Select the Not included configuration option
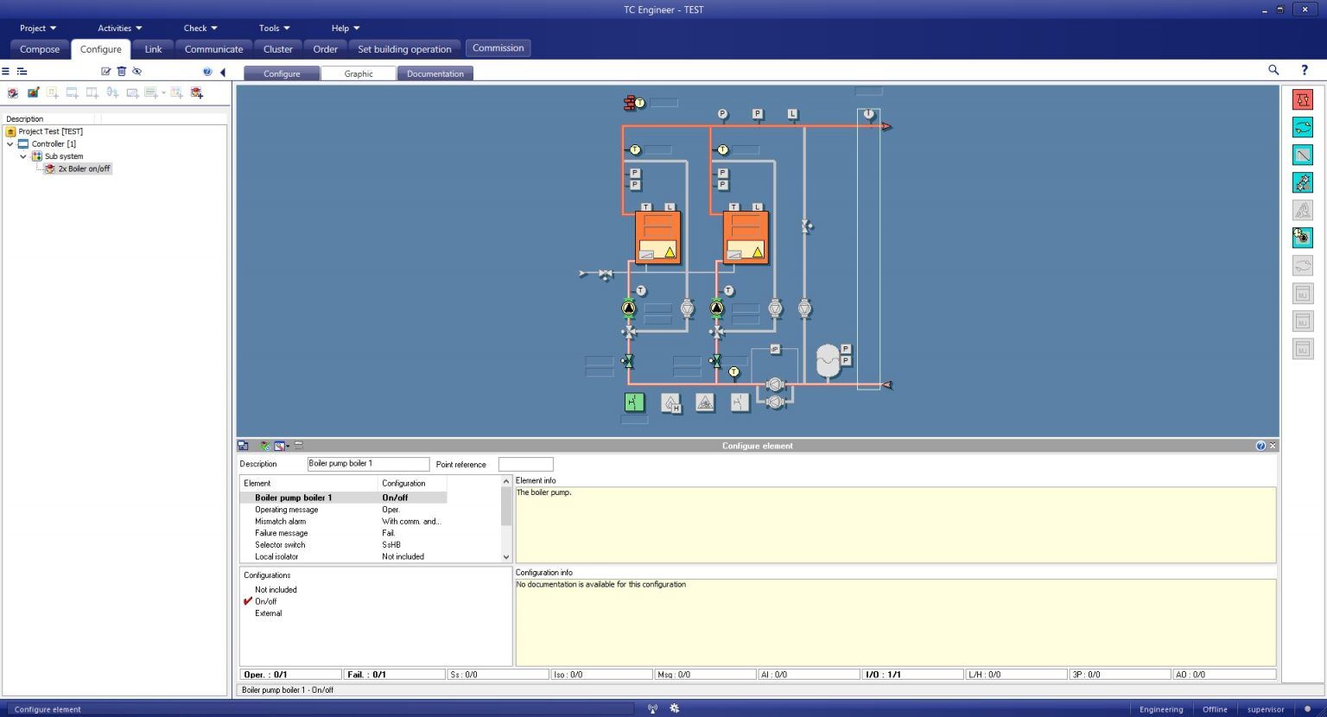The width and height of the screenshot is (1327, 717). click(x=275, y=589)
